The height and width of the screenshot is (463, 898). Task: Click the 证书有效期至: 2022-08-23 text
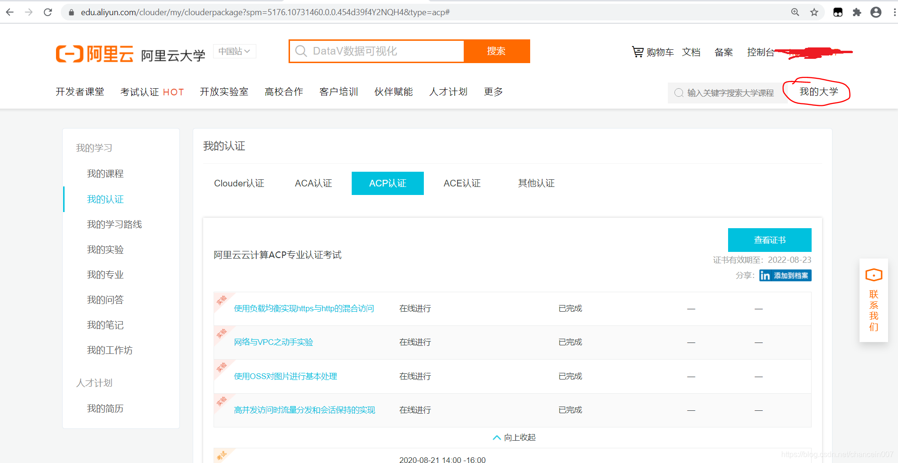click(x=762, y=260)
